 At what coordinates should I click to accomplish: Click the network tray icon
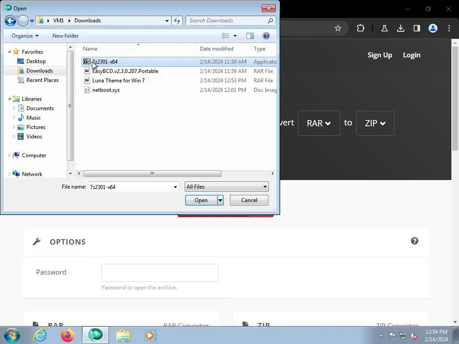403,335
